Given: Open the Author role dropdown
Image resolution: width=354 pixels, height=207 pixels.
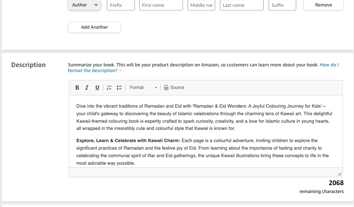Looking at the screenshot, I should [84, 5].
